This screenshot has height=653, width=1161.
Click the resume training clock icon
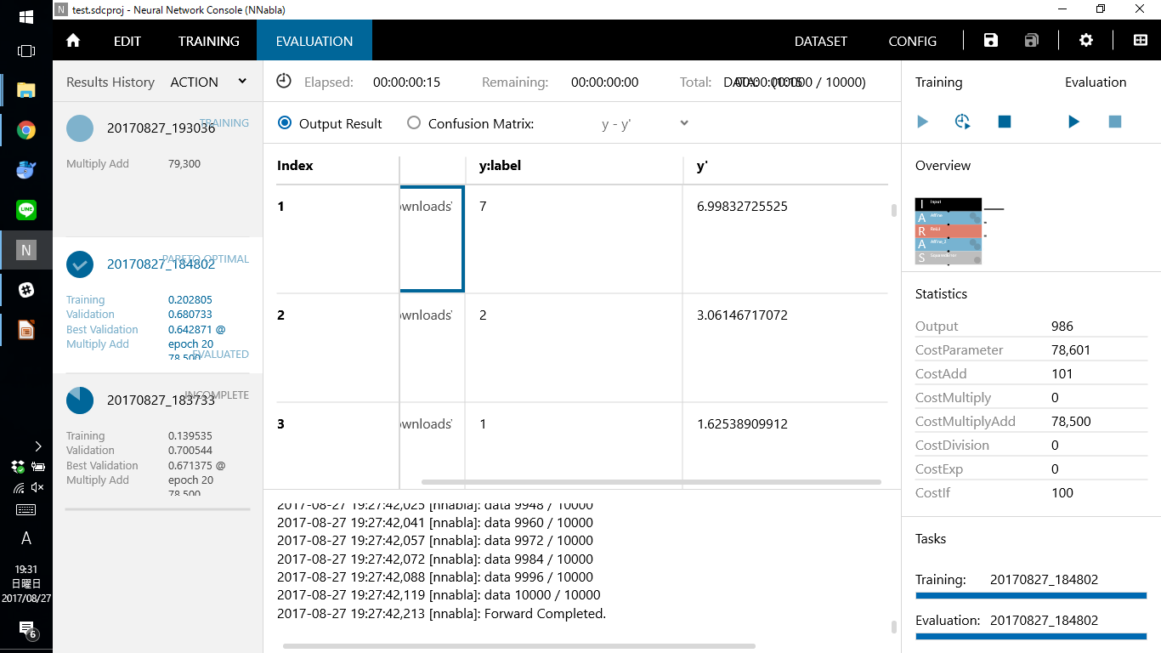tap(963, 122)
